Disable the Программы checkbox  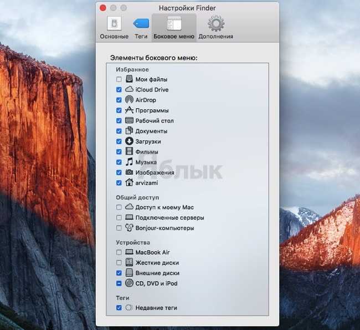[119, 110]
